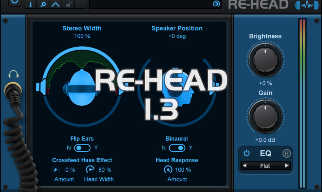Click the Speaker Position +0 deg value
Viewport: 322px width, 192px height.
(177, 36)
